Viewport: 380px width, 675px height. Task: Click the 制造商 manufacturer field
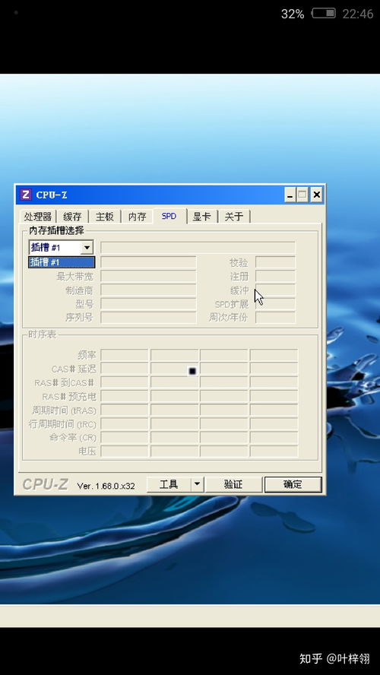pos(148,290)
